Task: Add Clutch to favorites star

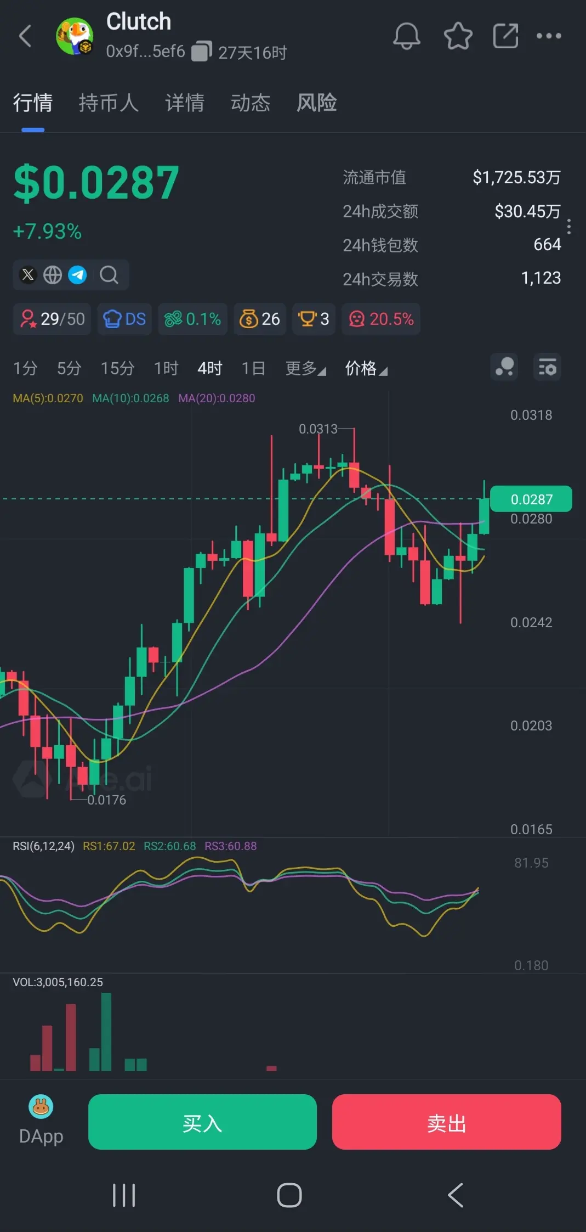Action: (x=458, y=36)
